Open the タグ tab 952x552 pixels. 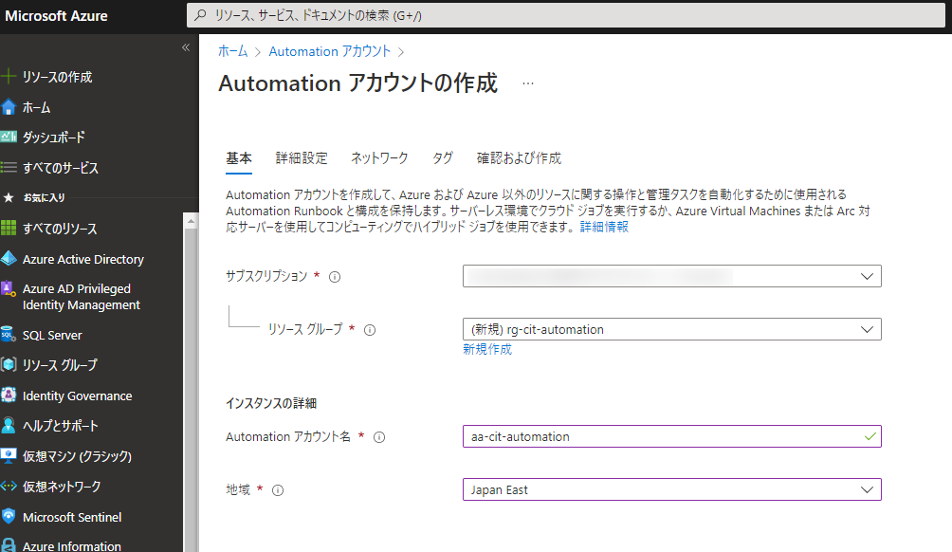point(442,158)
